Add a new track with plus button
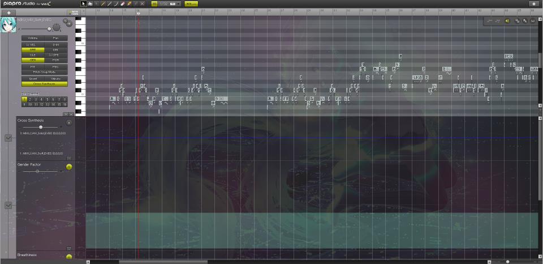The height and width of the screenshot is (264, 543). click(x=8, y=12)
